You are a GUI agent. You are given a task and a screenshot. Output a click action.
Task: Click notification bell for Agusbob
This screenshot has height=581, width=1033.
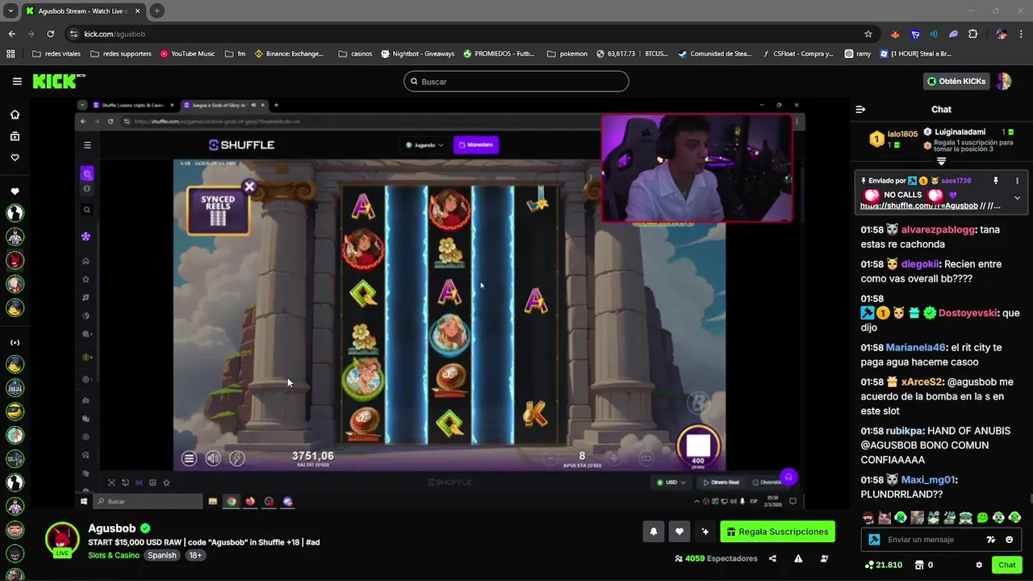[654, 532]
